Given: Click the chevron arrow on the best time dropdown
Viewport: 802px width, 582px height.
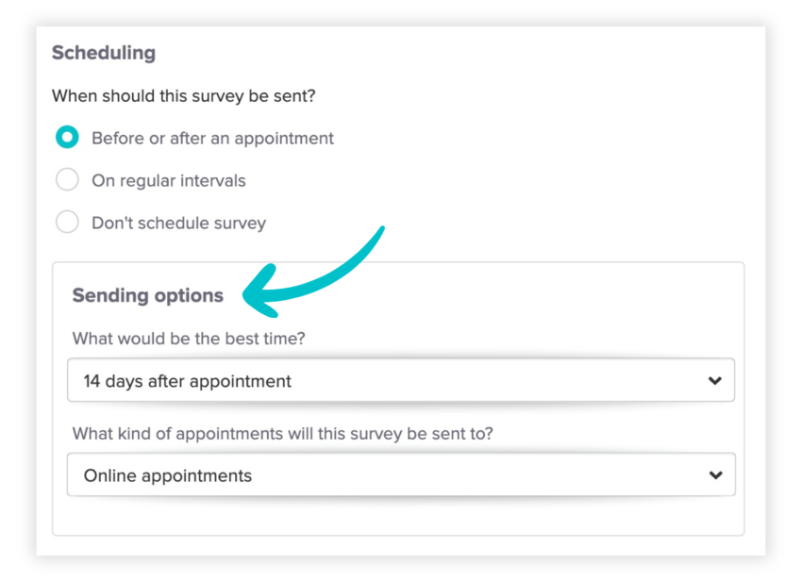Looking at the screenshot, I should coord(714,381).
